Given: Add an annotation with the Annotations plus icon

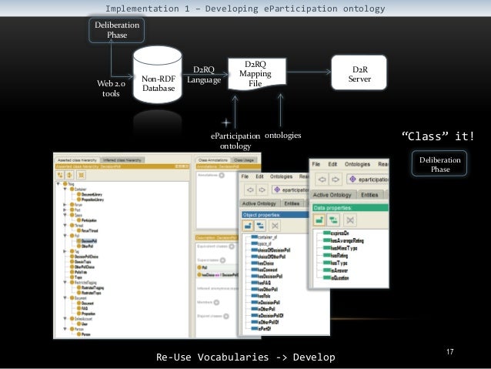Looking at the screenshot, I should pyautogui.click(x=222, y=175).
